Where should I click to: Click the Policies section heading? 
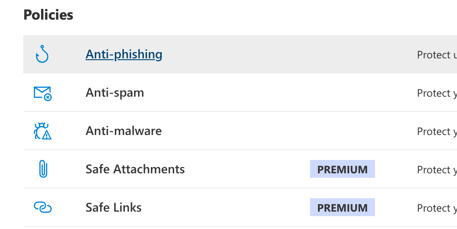pyautogui.click(x=48, y=15)
